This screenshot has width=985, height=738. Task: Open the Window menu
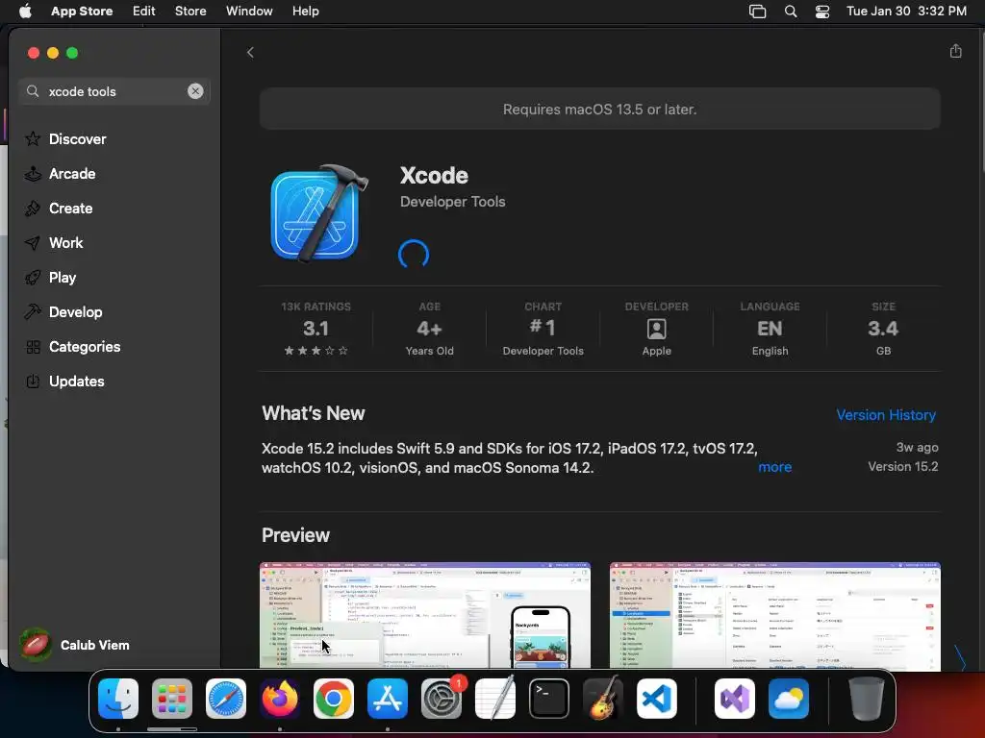tap(249, 12)
